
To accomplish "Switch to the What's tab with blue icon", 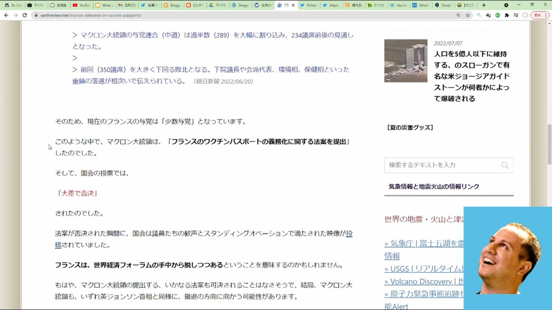I will [x=421, y=5].
